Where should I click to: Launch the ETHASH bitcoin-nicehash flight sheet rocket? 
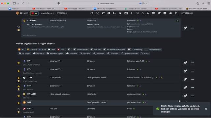click(x=185, y=28)
